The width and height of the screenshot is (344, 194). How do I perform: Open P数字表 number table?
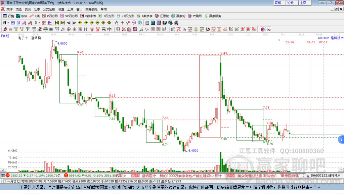[88, 16]
